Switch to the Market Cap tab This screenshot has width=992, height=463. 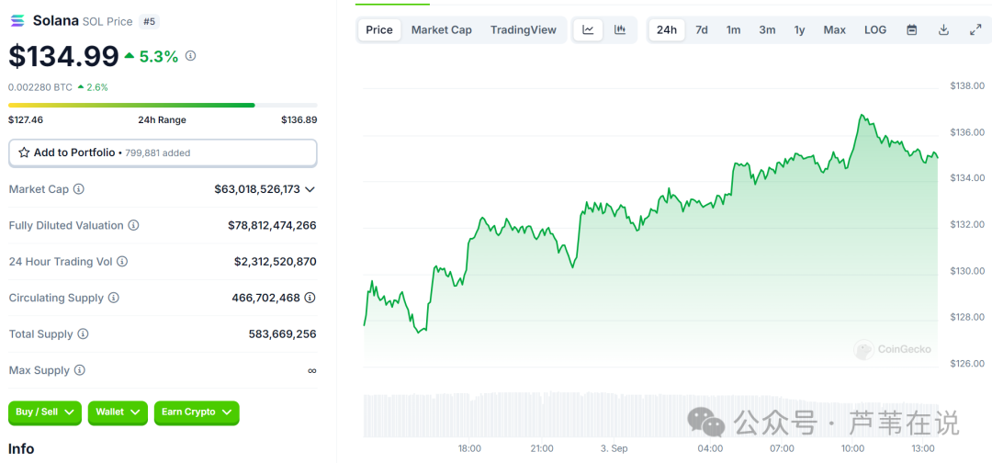(442, 30)
